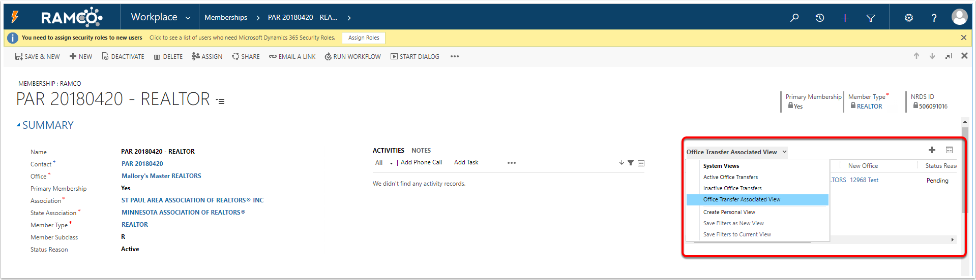This screenshot has height=280, width=976.
Task: Click the Delete command
Action: tap(168, 56)
